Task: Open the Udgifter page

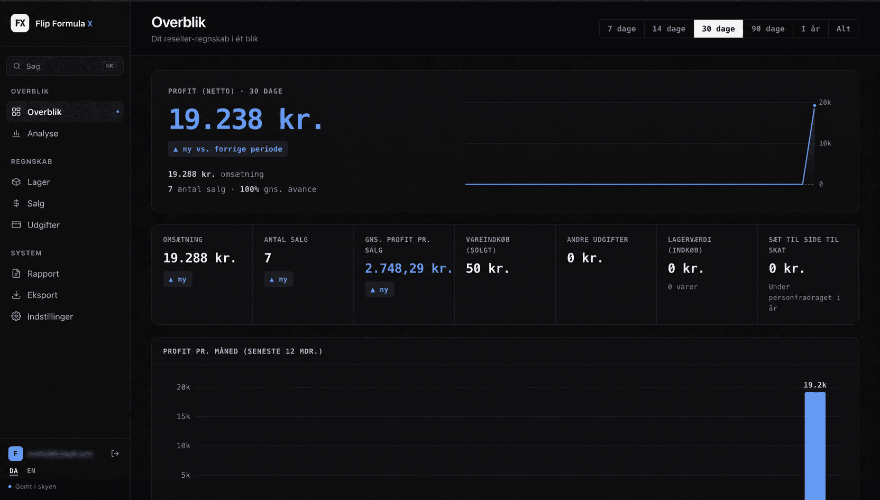Action: coord(65,225)
